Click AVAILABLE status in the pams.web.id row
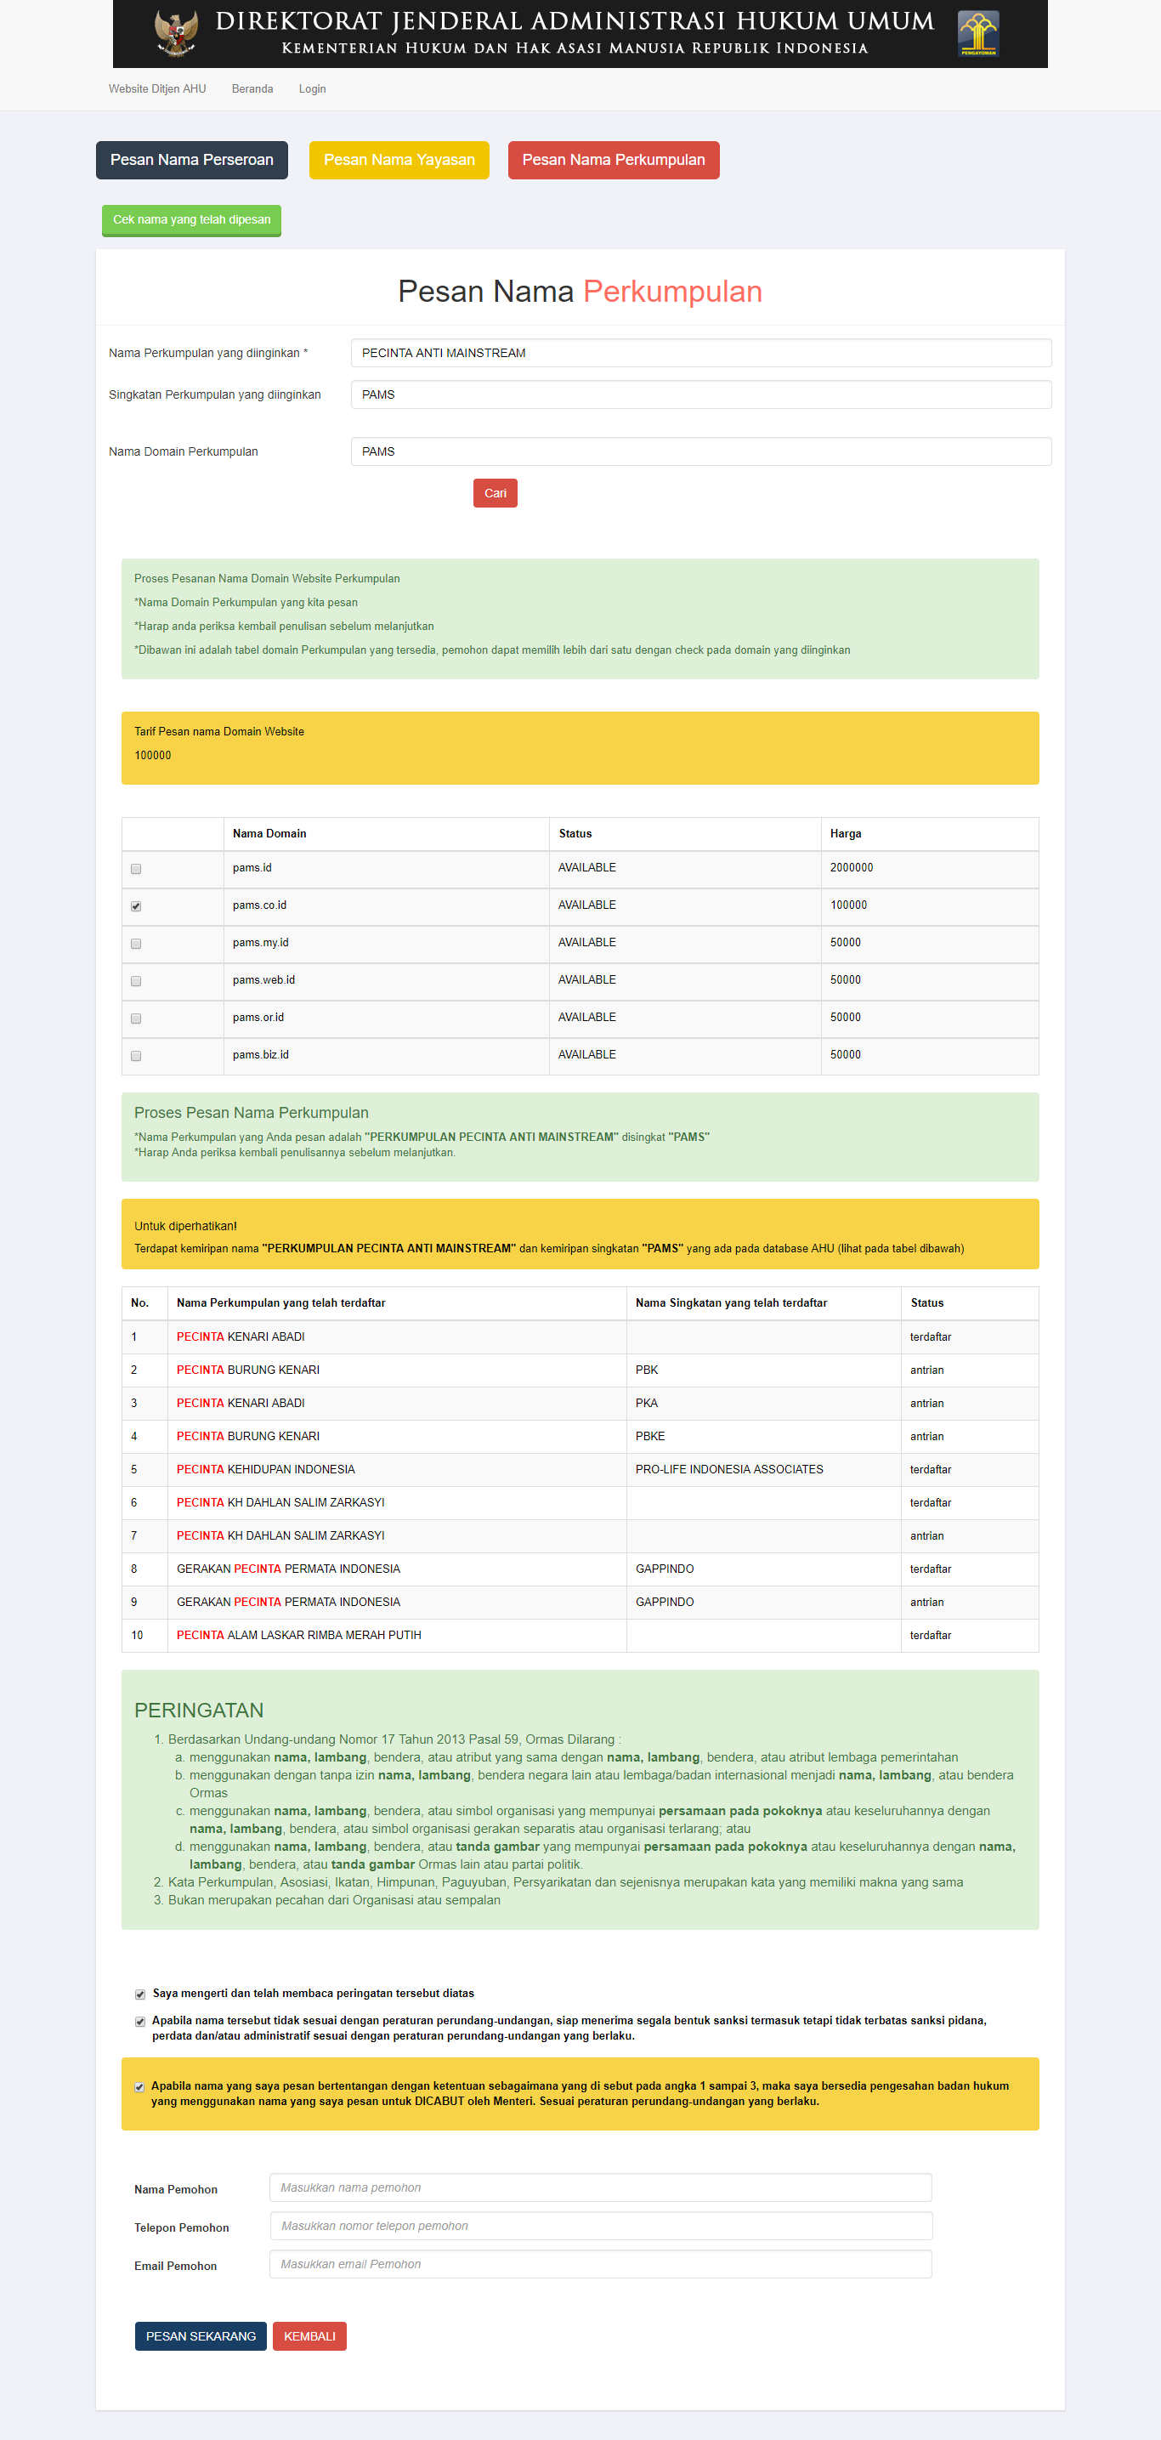The image size is (1161, 2440). pyautogui.click(x=587, y=979)
